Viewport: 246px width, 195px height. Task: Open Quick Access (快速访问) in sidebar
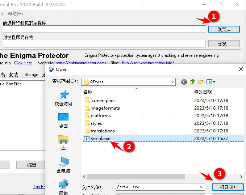(x=63, y=98)
